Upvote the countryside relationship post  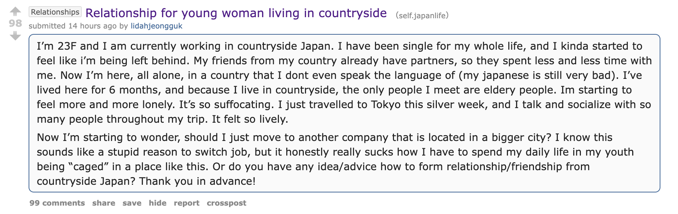tap(15, 11)
